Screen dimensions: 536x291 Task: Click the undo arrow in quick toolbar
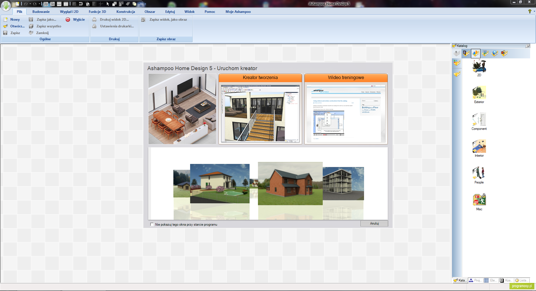26,4
